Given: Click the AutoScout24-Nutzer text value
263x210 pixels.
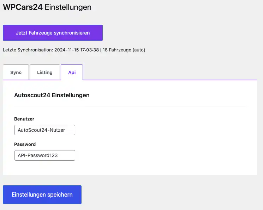Looking at the screenshot, I should [41, 130].
